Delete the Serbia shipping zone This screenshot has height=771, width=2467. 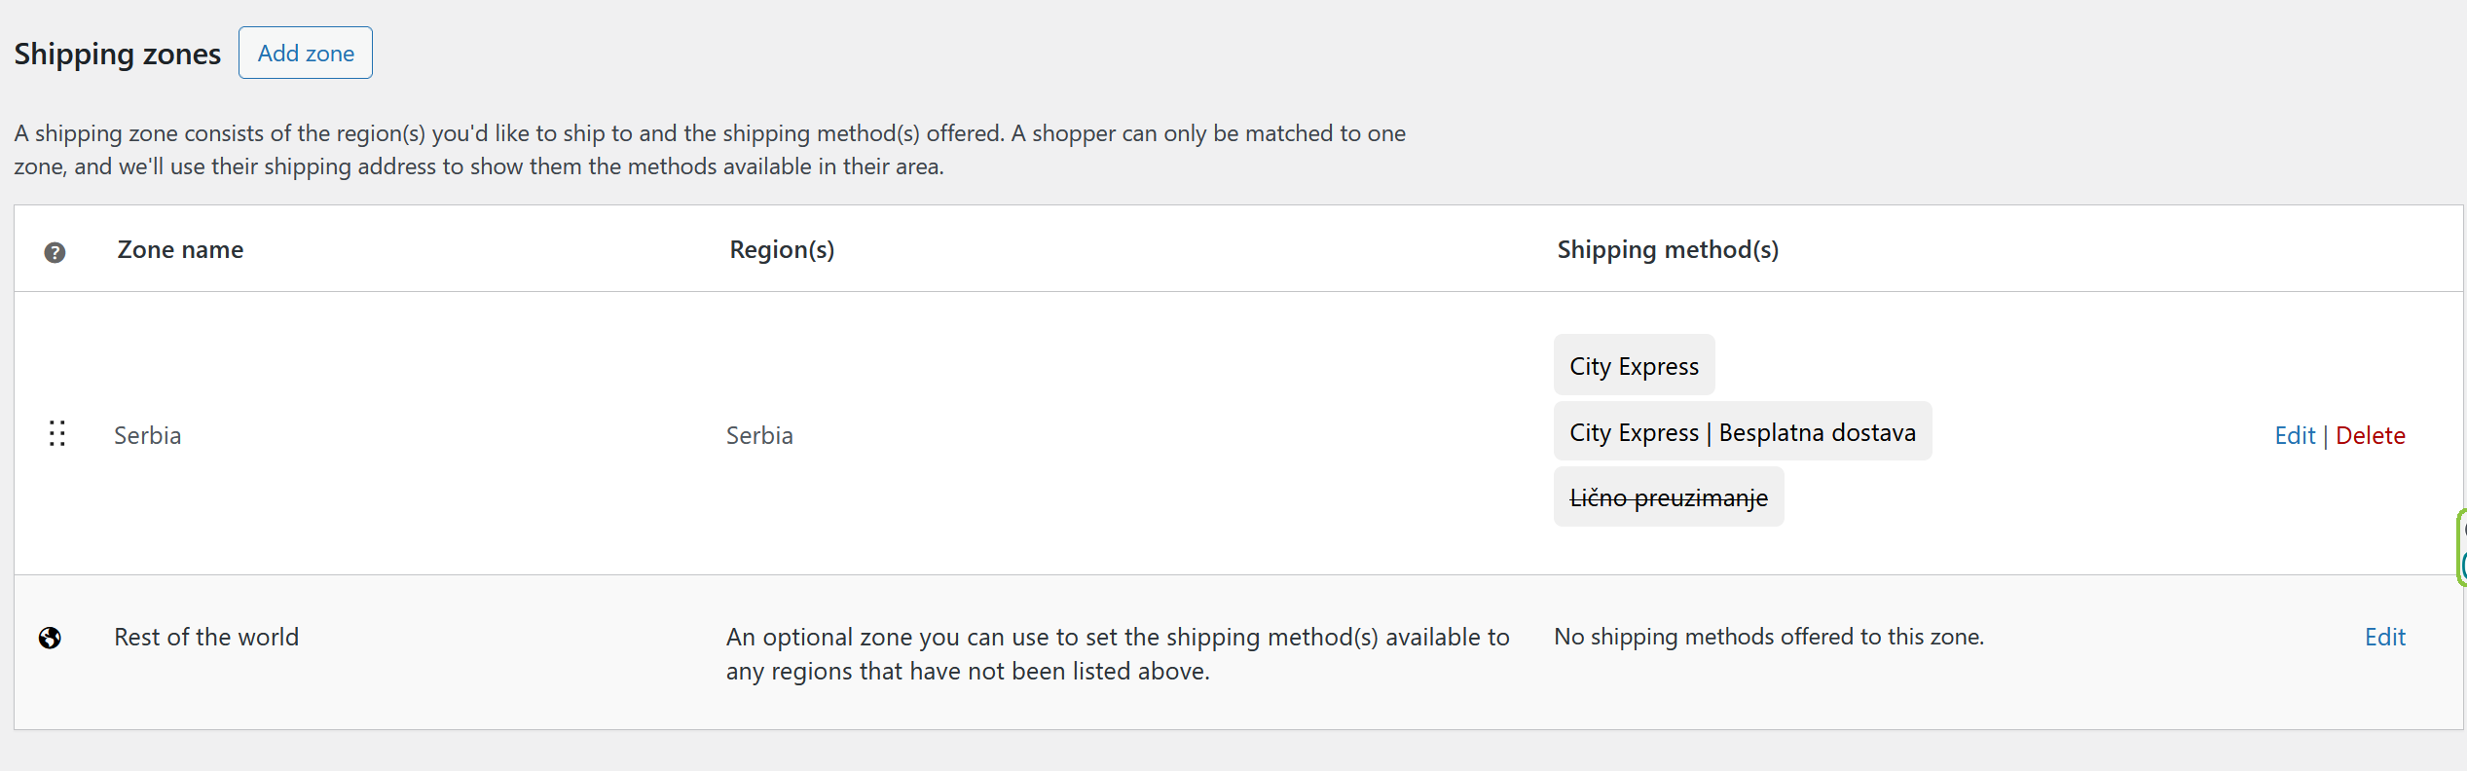pos(2371,435)
